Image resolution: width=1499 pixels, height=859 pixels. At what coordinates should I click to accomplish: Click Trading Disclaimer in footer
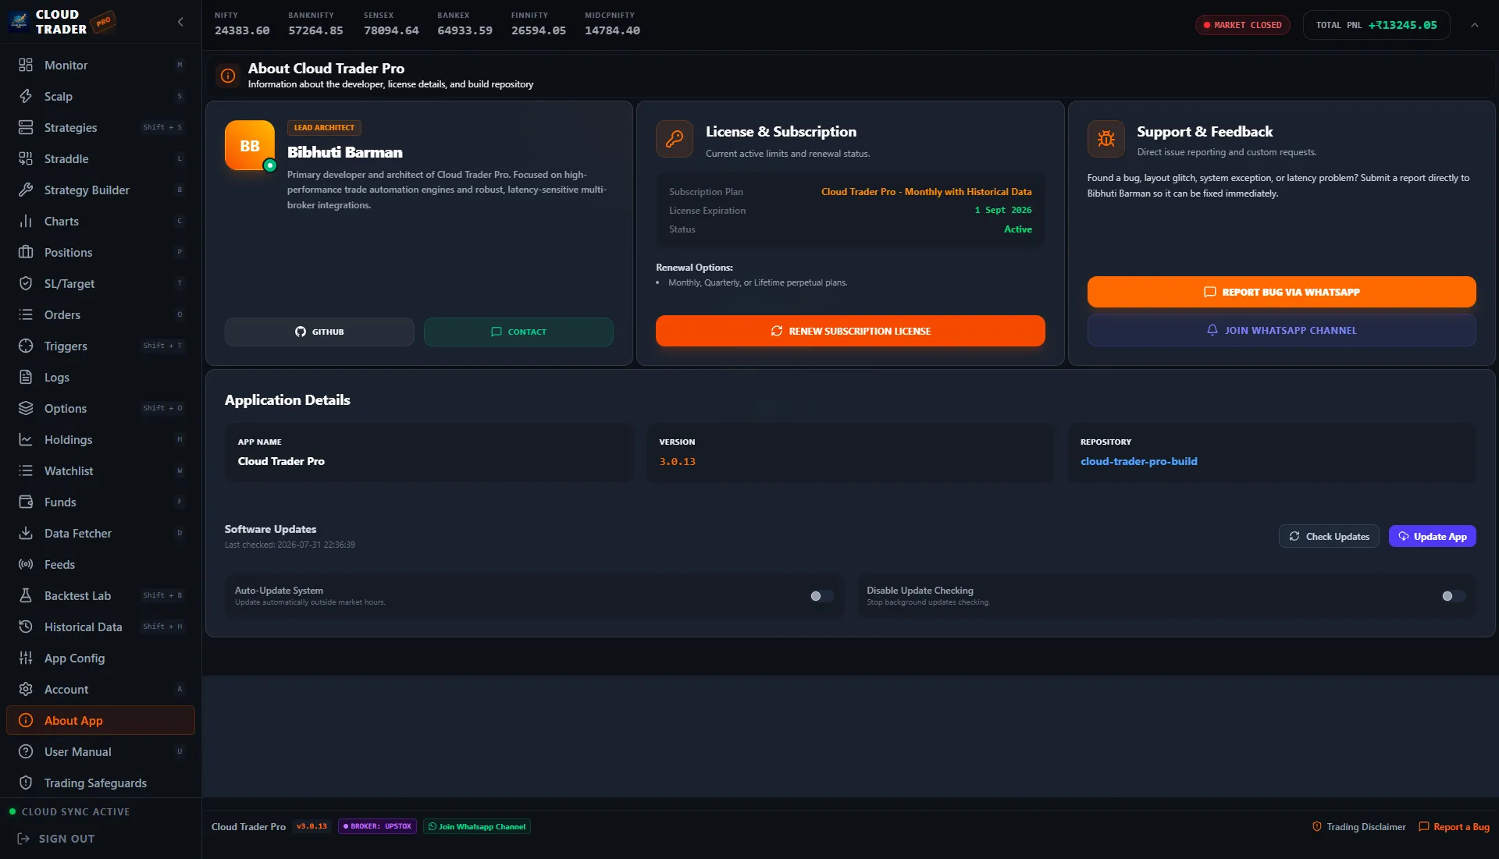(x=1358, y=827)
